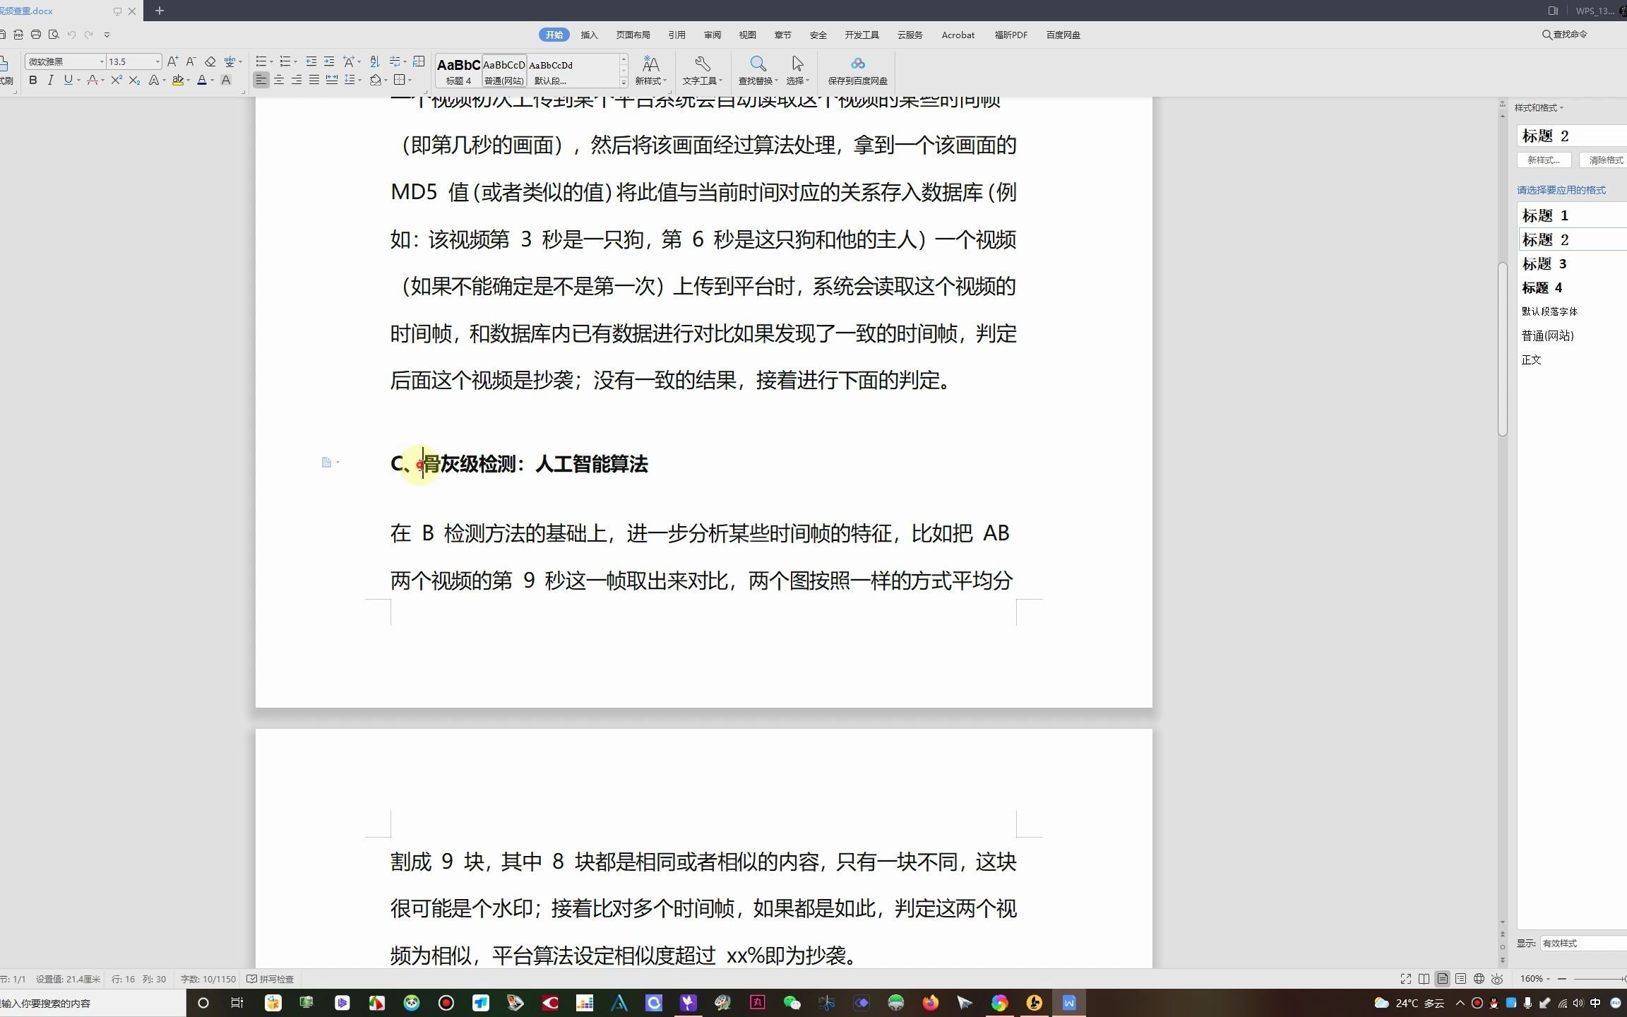Open highlight color dropdown arrow
Screen dimensions: 1627x1017
(x=188, y=81)
